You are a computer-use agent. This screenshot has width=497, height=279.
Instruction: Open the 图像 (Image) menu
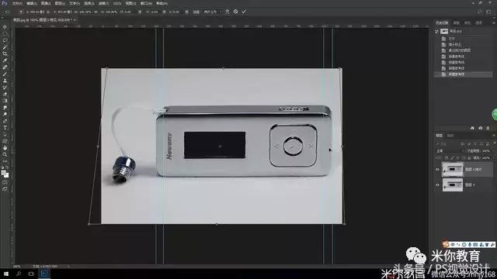click(x=46, y=3)
